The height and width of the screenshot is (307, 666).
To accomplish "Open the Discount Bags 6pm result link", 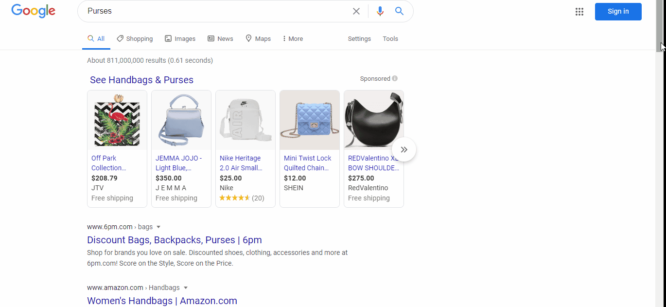I will [175, 240].
